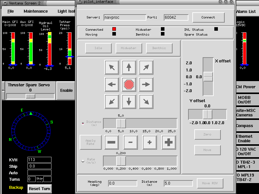259x194 pixels.
Task: Click the forward up arrow button
Action: tap(129, 67)
